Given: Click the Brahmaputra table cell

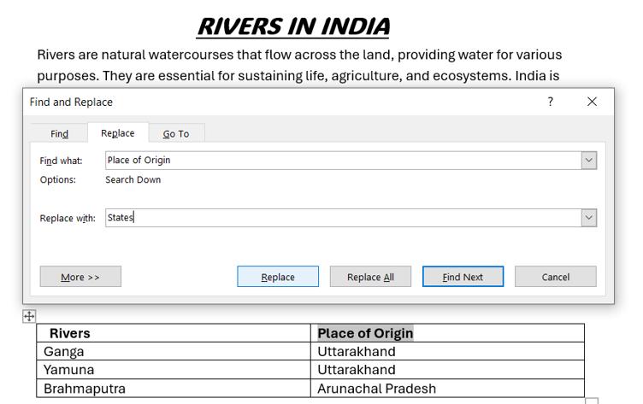Looking at the screenshot, I should [85, 389].
